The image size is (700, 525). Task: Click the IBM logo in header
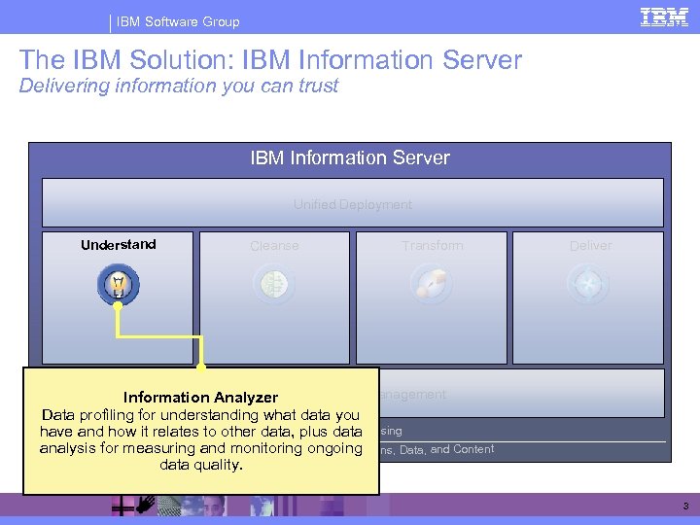pyautogui.click(x=664, y=17)
